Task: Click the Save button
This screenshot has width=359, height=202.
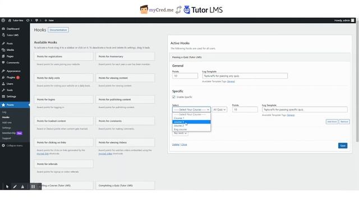Action: [x=343, y=146]
